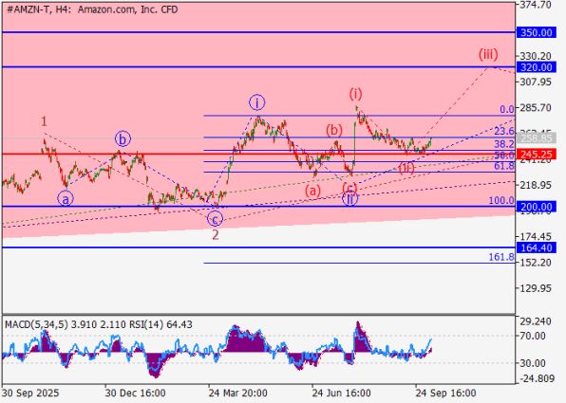Image resolution: width=566 pixels, height=403 pixels.
Task: Click the 174.45 value on price scale
Action: point(536,237)
